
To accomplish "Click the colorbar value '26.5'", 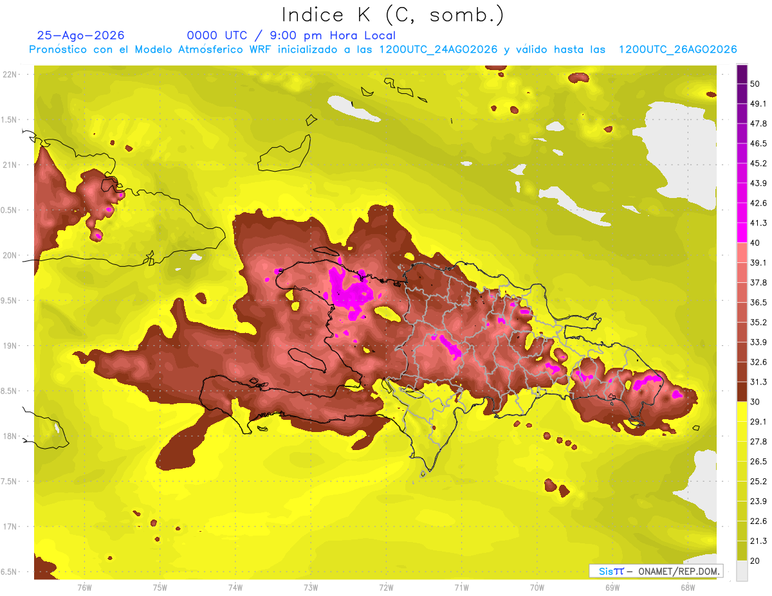I will 758,461.
